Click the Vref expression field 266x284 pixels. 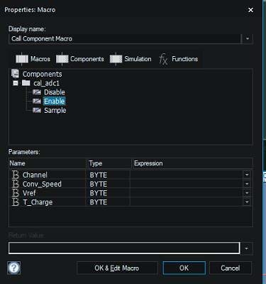187,193
